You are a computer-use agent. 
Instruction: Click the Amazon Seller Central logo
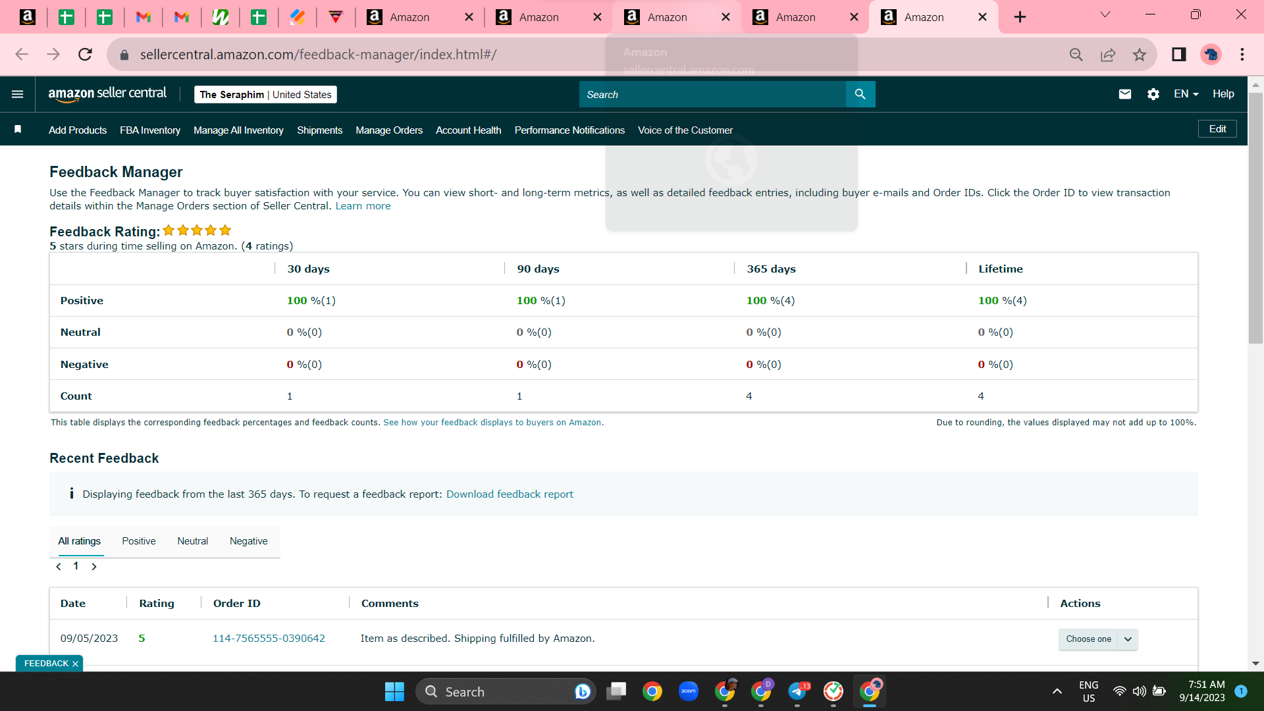(x=107, y=94)
